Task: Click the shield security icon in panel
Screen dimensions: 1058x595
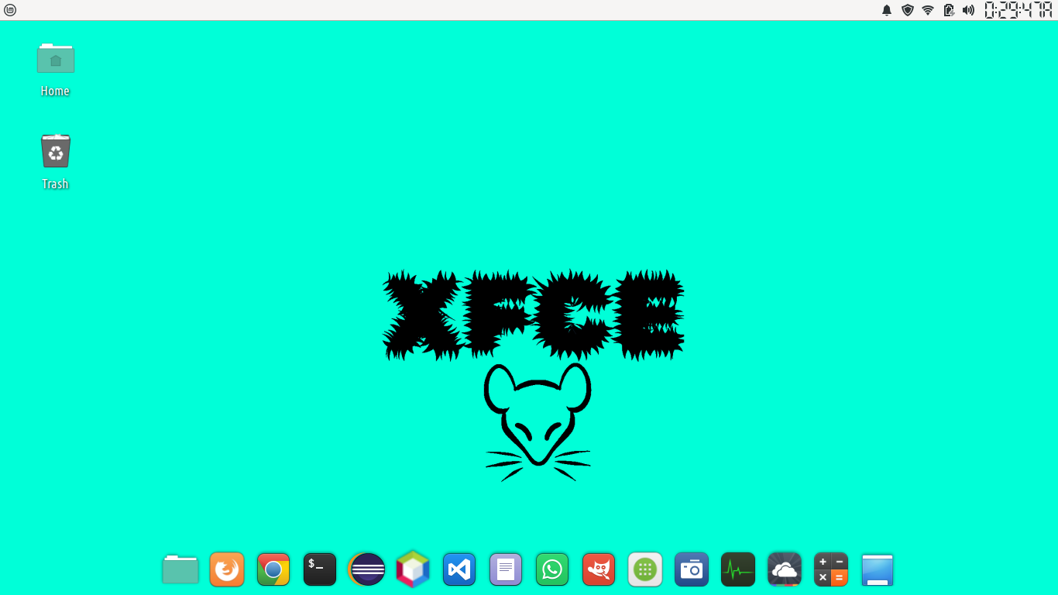Action: [908, 10]
